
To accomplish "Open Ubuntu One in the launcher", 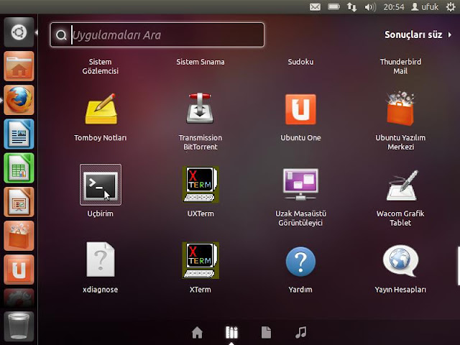I will pos(19,270).
